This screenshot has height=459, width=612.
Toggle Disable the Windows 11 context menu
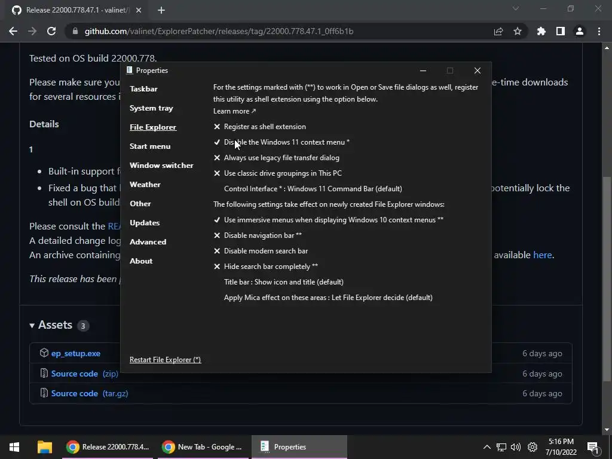281,142
